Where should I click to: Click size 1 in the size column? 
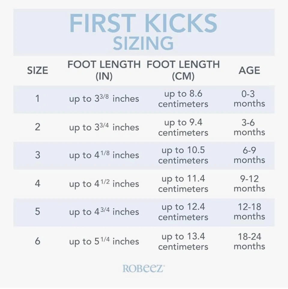[38, 99]
